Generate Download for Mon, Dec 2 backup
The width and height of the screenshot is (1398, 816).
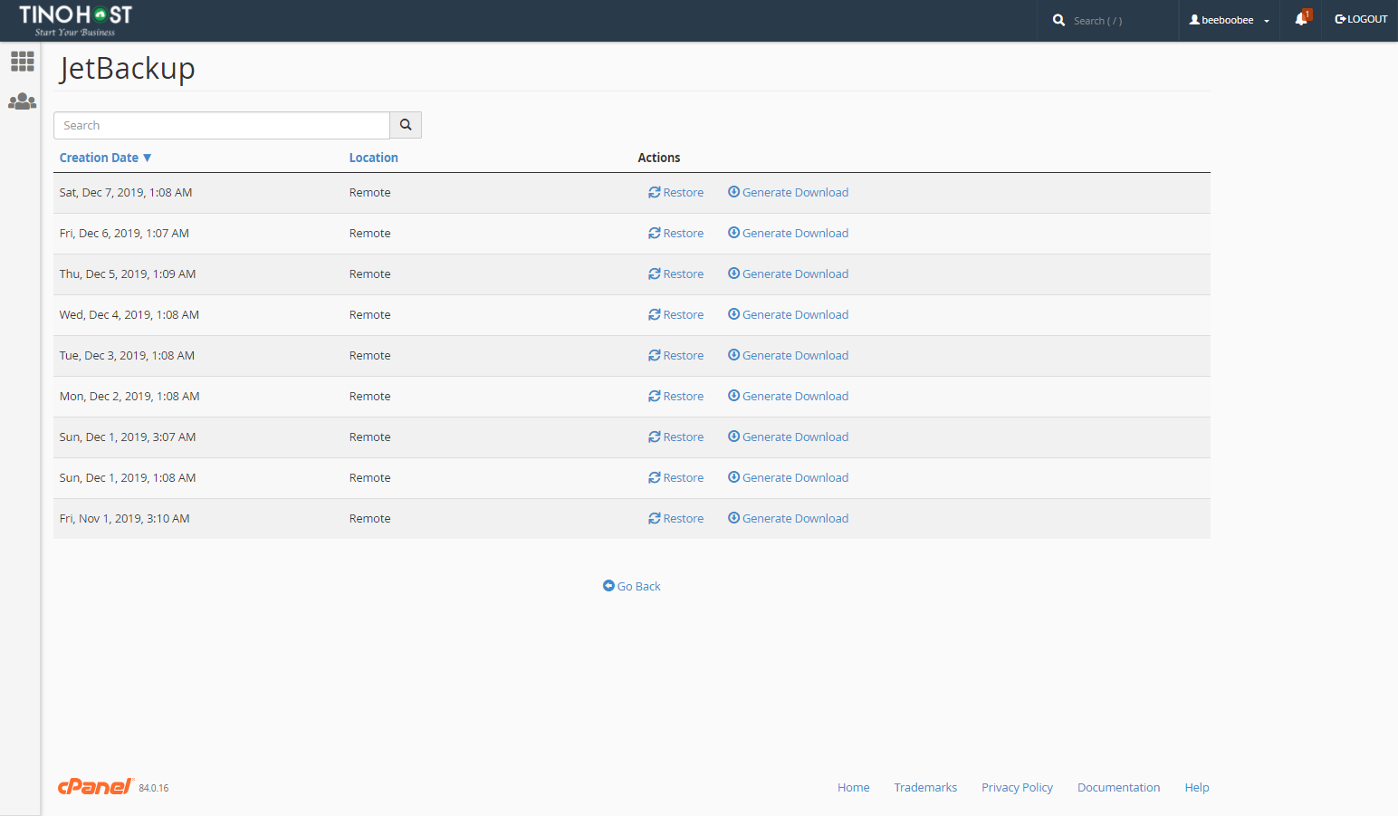click(788, 396)
